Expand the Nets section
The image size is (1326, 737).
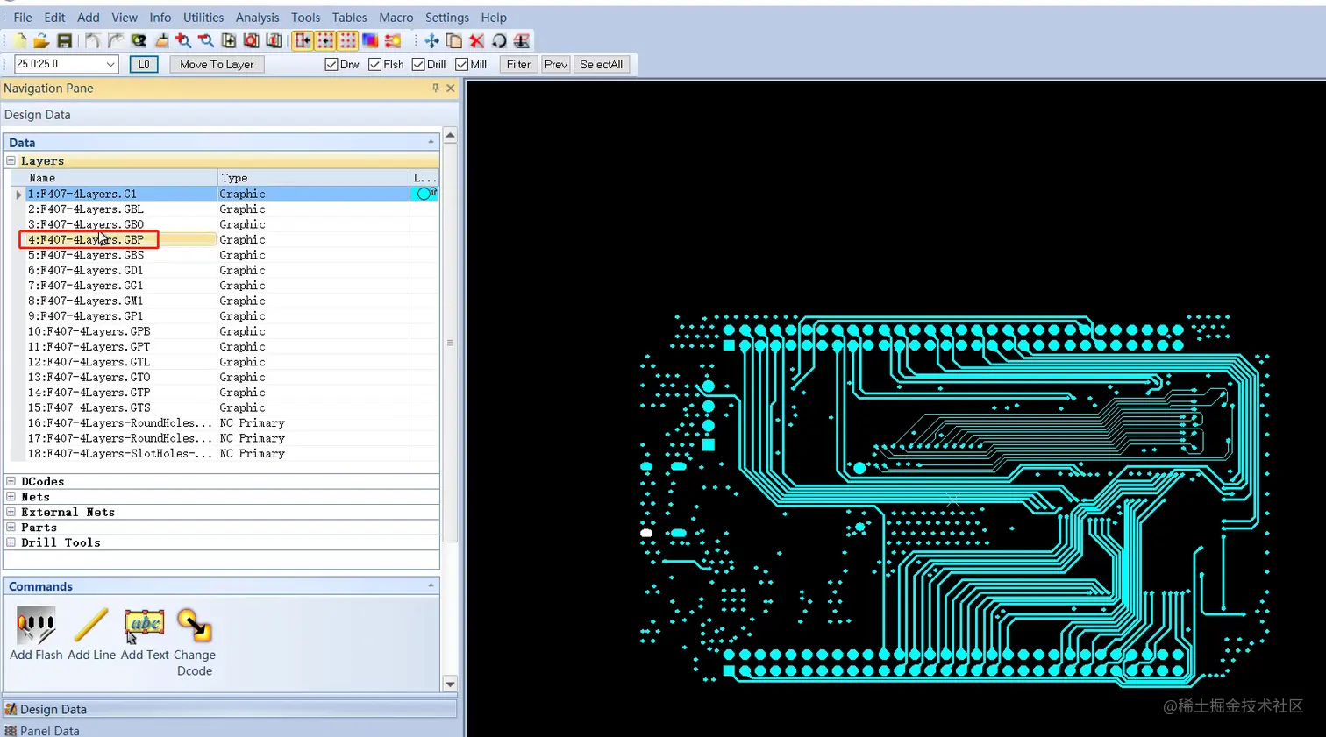click(x=11, y=496)
